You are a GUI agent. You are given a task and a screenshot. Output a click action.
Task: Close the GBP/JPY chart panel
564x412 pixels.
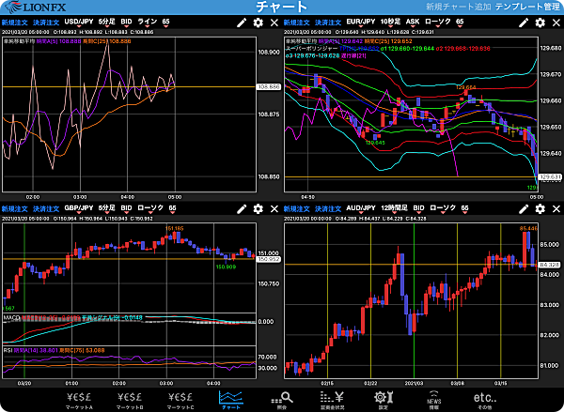point(274,209)
